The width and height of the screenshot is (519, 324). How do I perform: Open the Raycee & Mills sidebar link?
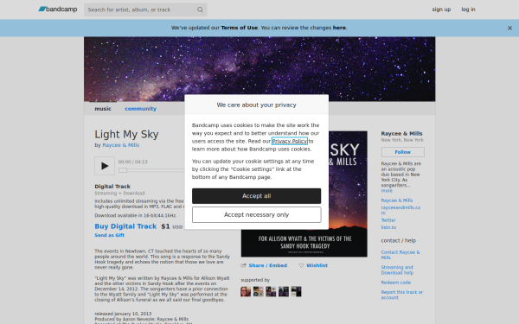tap(397, 200)
